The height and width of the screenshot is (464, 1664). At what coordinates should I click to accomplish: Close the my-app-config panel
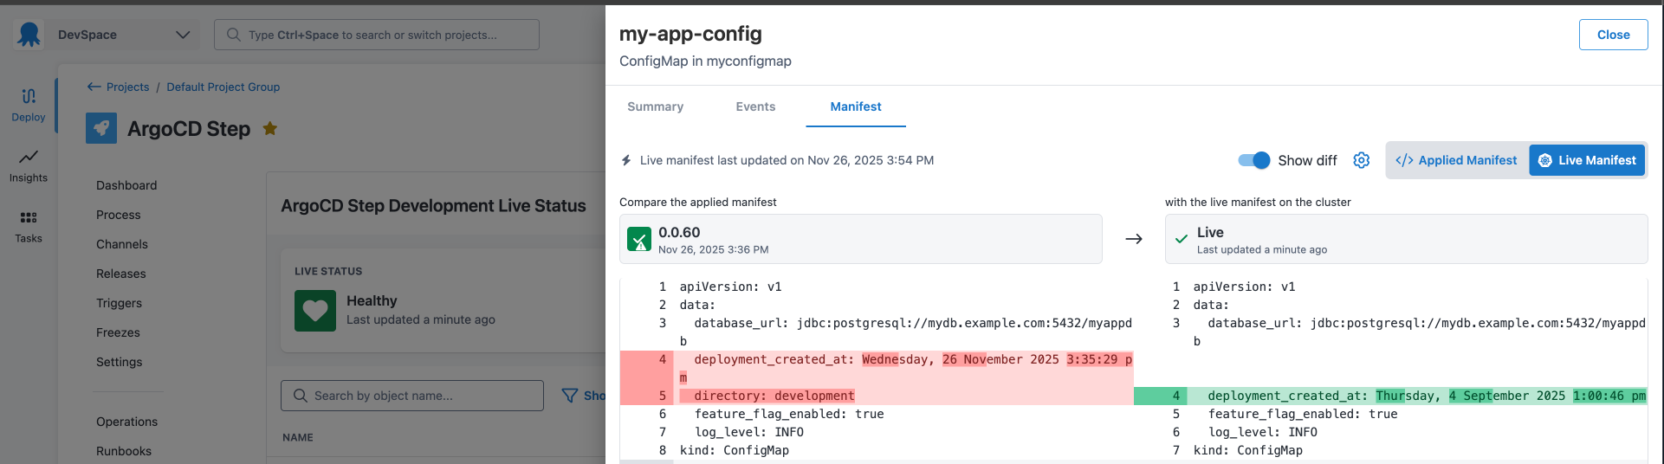pos(1613,35)
